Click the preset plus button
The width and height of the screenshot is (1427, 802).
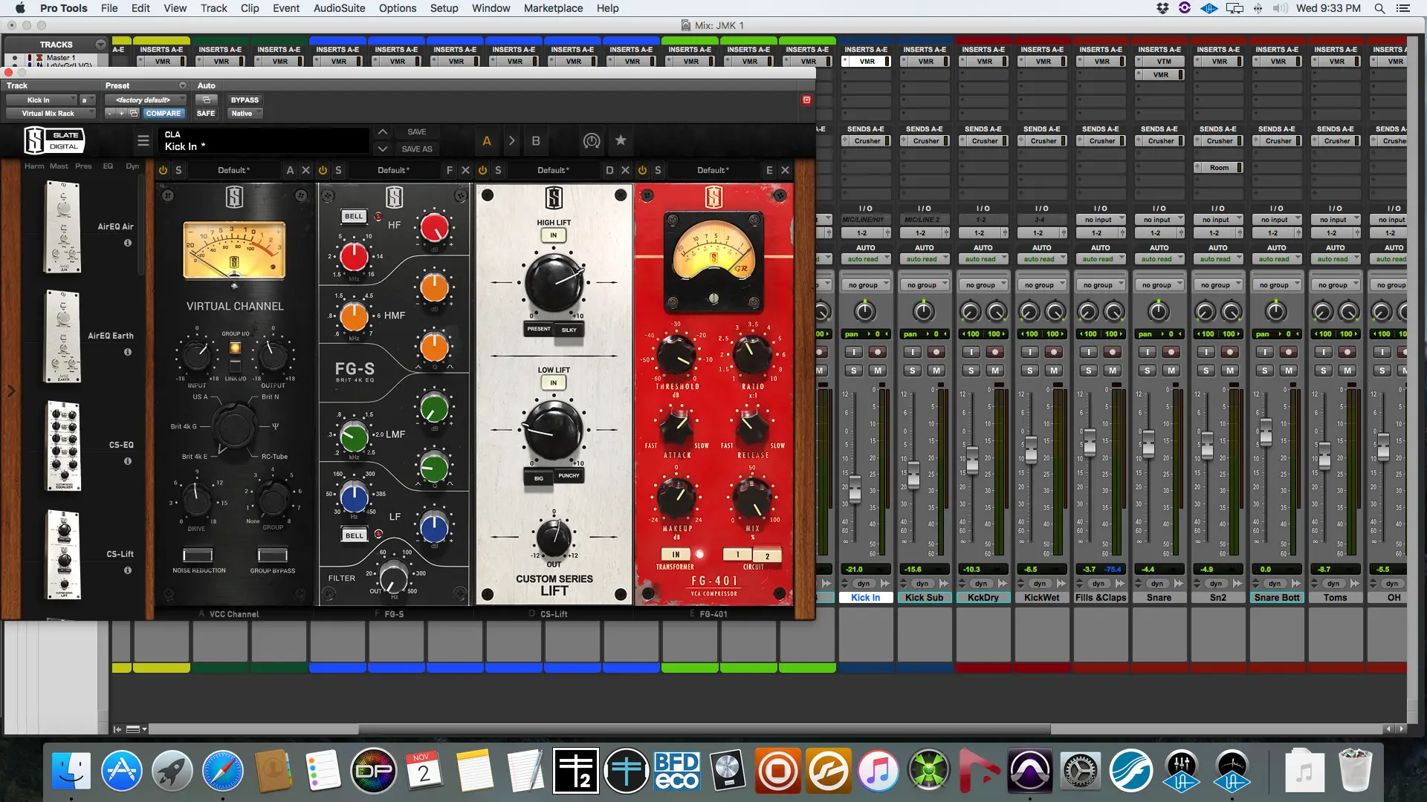121,114
